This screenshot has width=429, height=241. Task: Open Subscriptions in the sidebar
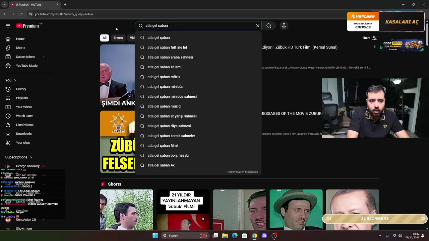pos(25,57)
